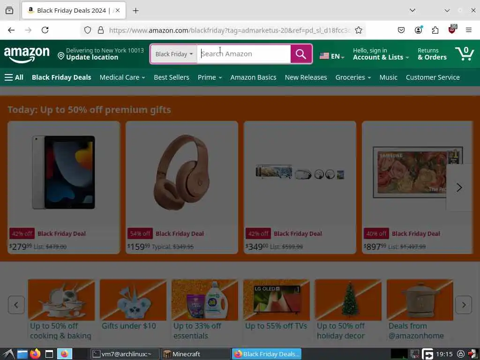The image size is (480, 360).
Task: Open Returns & Orders
Action: [432, 54]
